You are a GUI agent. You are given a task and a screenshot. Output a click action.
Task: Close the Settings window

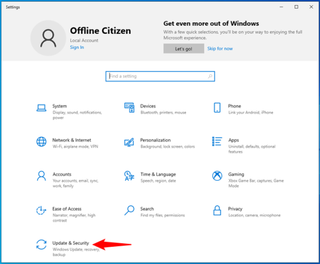(x=311, y=7)
